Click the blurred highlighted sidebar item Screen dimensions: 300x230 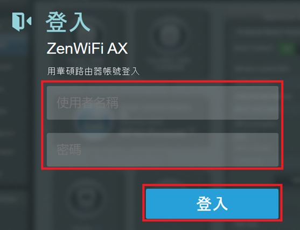(12, 45)
